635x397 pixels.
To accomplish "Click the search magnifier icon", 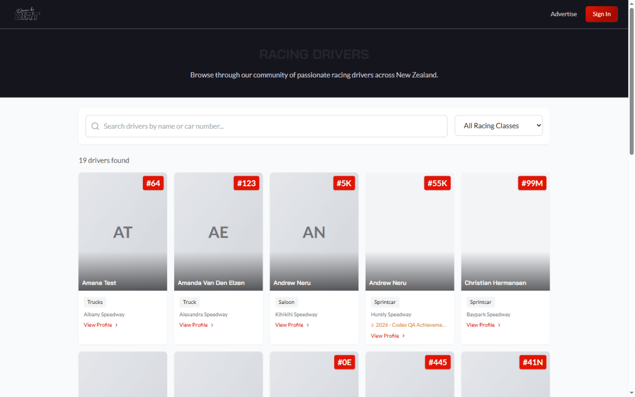I will coord(95,126).
